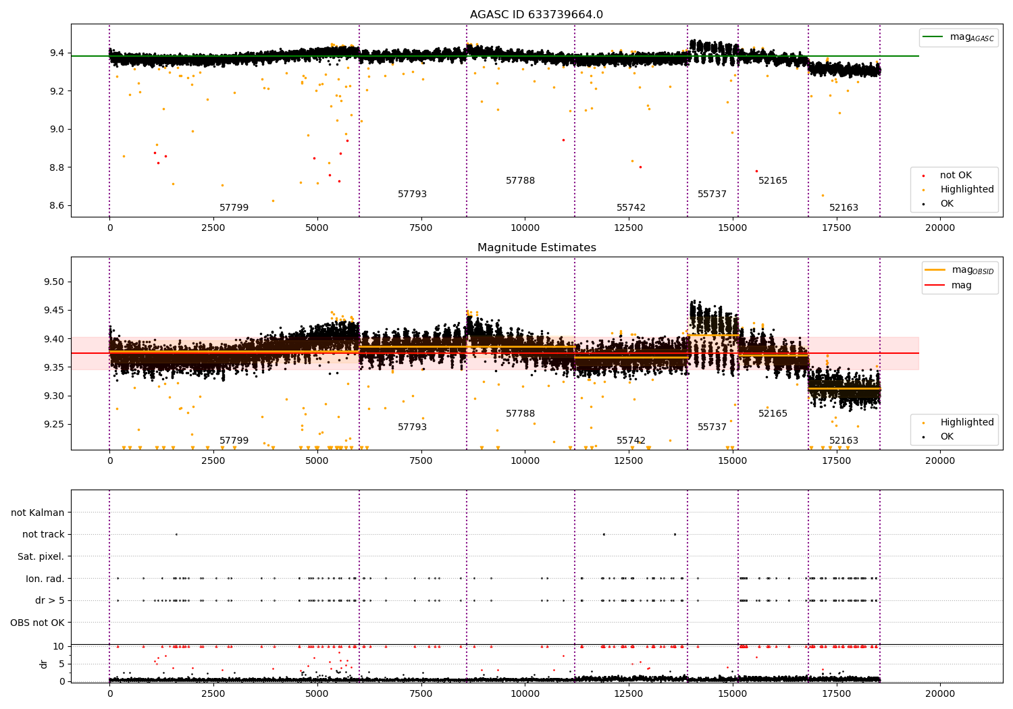The width and height of the screenshot is (1013, 709).
Task: Click obsid label 55737 in the top plot
Action: coord(712,194)
